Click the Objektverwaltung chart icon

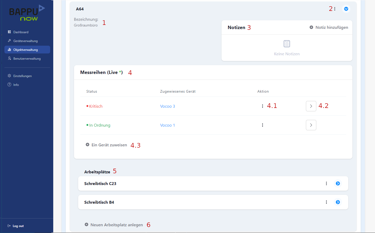(9, 50)
